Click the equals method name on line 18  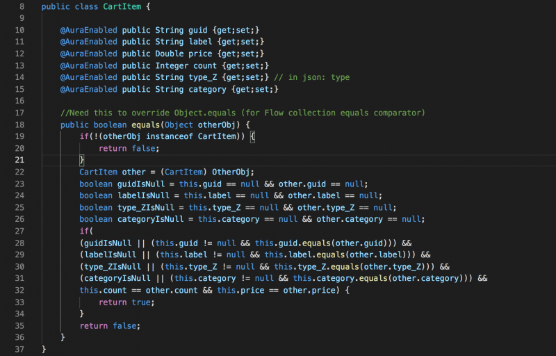[146, 125]
